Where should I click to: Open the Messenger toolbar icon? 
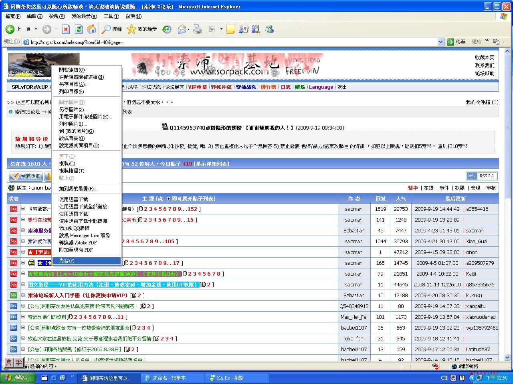pos(269,29)
